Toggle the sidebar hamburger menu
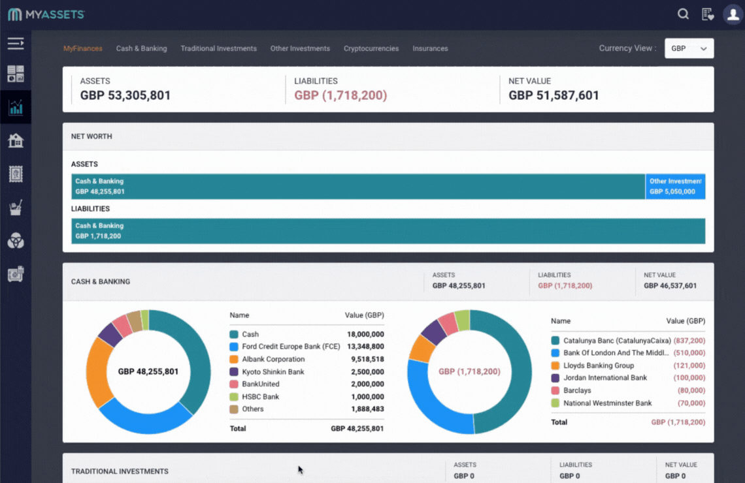This screenshot has height=483, width=745. (16, 44)
